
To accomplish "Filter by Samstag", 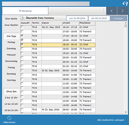I will [11, 74].
